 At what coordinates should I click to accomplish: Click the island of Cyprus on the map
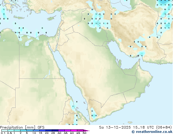pos(51,19)
